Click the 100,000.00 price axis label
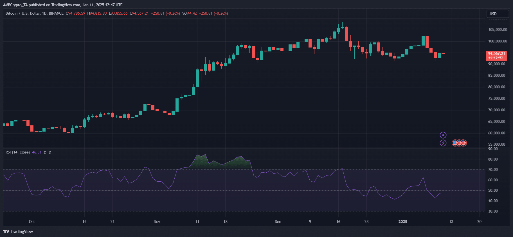This screenshot has width=513, height=237. tap(498, 41)
